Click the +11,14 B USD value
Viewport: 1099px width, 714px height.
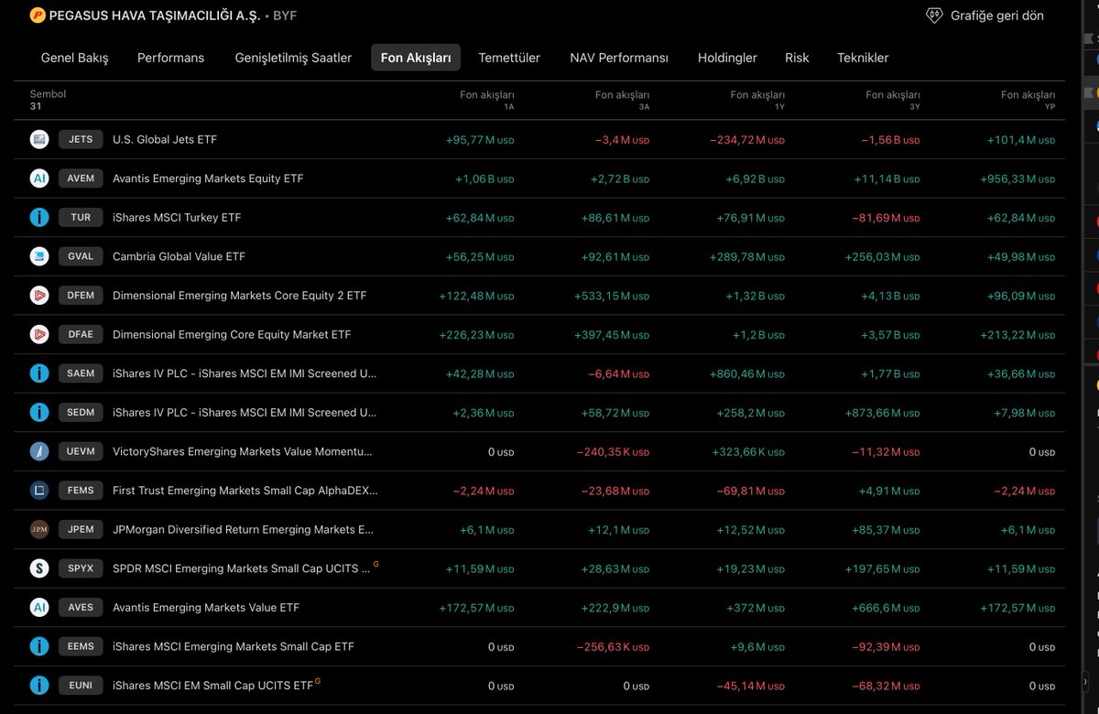coord(886,179)
